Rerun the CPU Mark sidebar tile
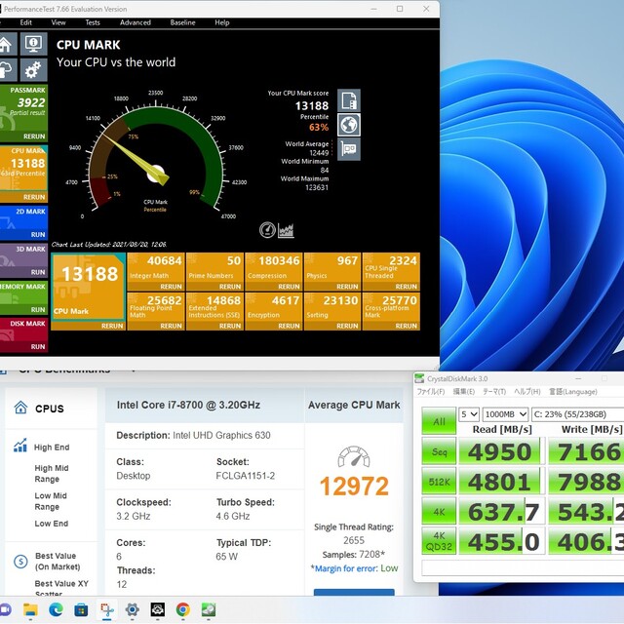 click(34, 197)
